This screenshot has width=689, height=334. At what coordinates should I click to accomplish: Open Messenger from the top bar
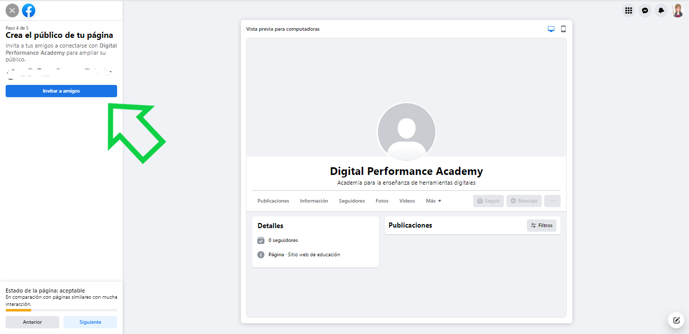[x=645, y=10]
